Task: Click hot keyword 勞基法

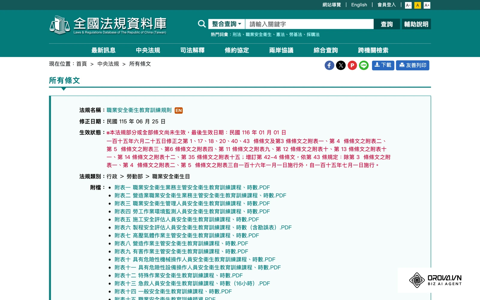Action: 295,34
